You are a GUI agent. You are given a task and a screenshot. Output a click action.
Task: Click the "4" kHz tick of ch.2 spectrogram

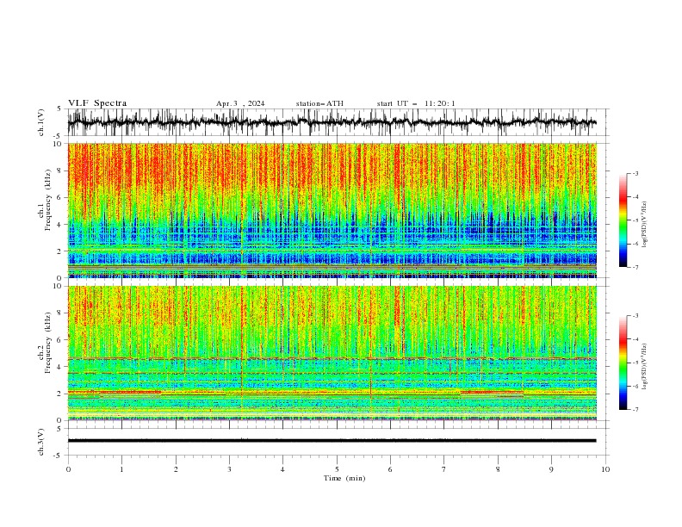pos(61,367)
